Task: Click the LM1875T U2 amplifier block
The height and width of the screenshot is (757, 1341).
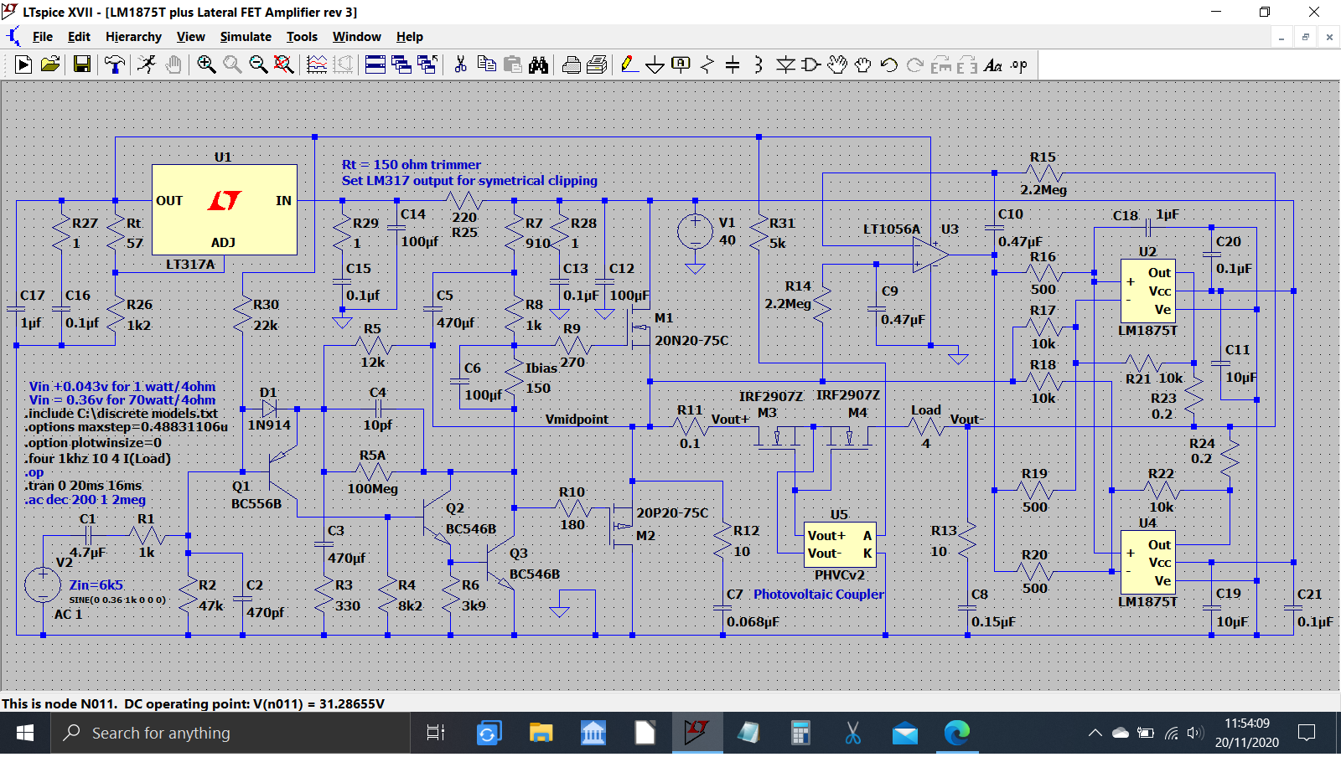Action: coord(1147,291)
